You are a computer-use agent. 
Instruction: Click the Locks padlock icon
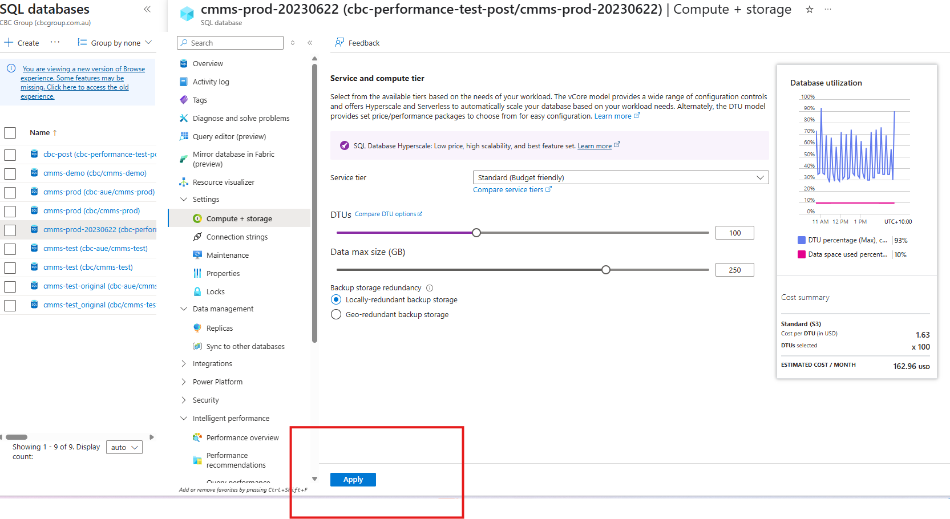coord(197,291)
